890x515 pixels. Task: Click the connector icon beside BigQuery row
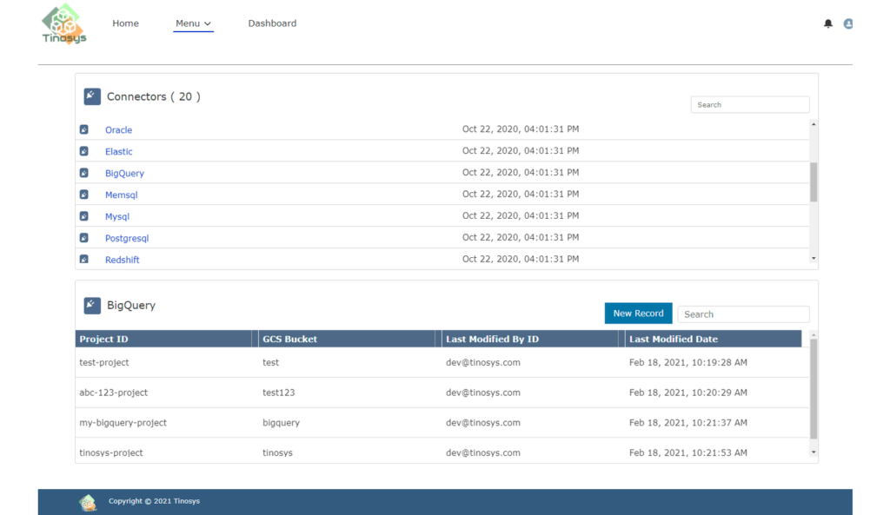[84, 173]
